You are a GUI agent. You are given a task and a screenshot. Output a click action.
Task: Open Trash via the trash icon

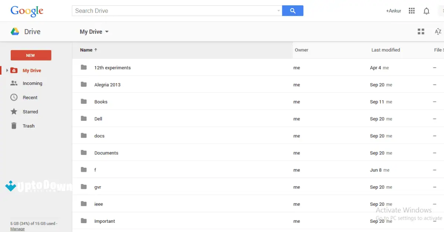pyautogui.click(x=13, y=126)
